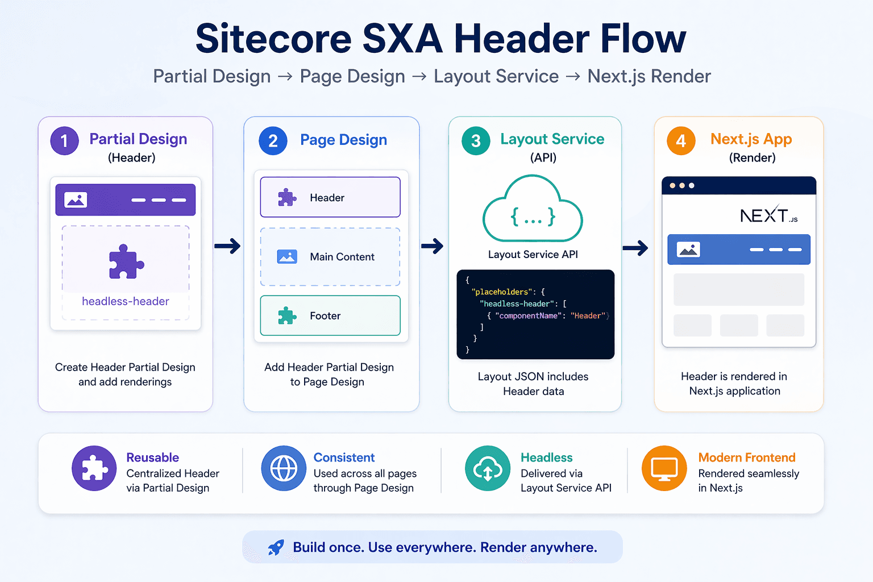Image resolution: width=873 pixels, height=582 pixels.
Task: Expand the arrow leading to Next.js App
Action: click(637, 248)
